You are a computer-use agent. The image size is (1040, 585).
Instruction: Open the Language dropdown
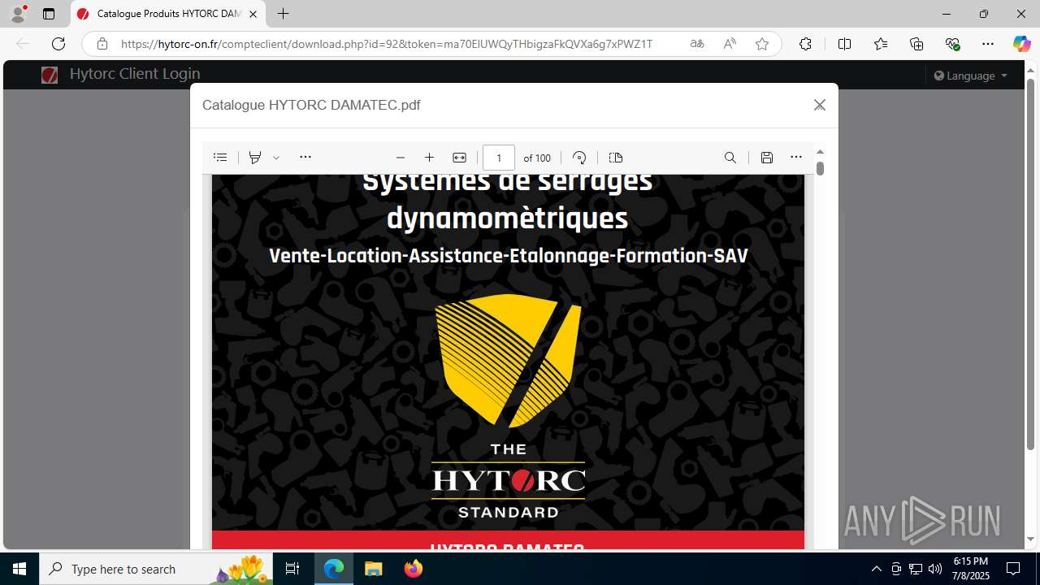(971, 76)
